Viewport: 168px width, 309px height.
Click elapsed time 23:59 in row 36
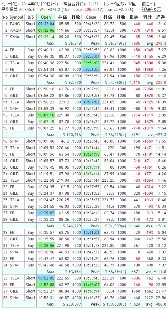click(160, 284)
